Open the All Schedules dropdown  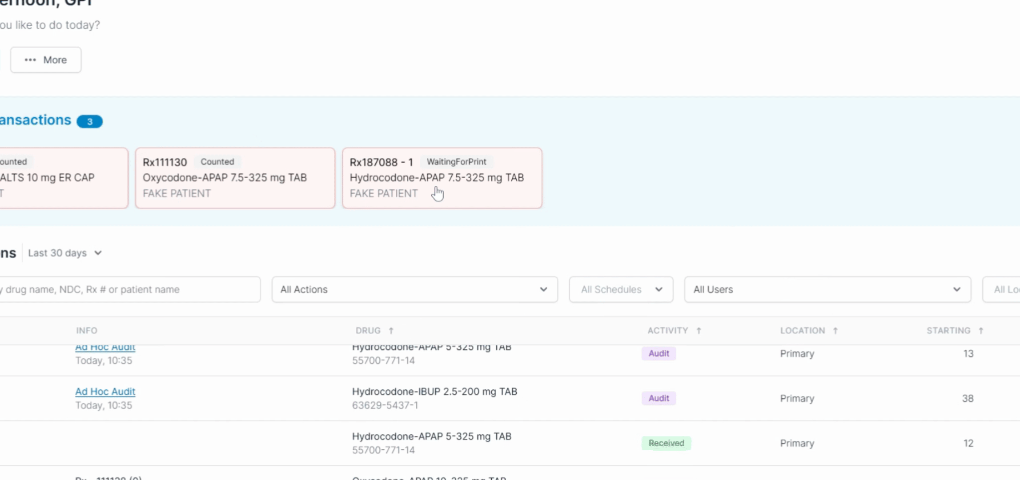tap(621, 290)
